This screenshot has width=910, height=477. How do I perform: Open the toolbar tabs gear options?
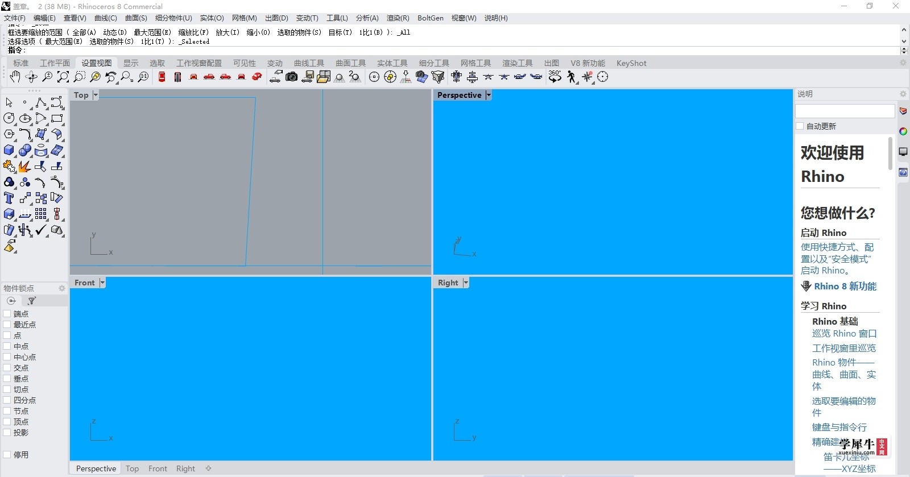[903, 63]
